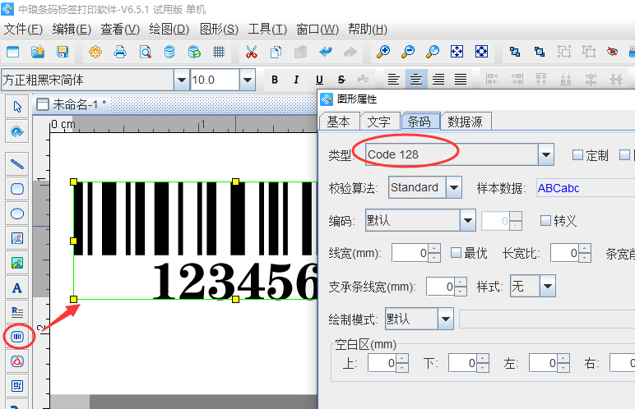This screenshot has height=409, width=635.
Task: Align text right
Action: (x=438, y=80)
